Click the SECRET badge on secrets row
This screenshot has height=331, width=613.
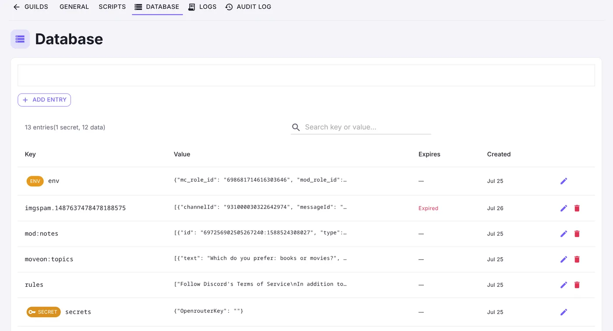click(43, 312)
